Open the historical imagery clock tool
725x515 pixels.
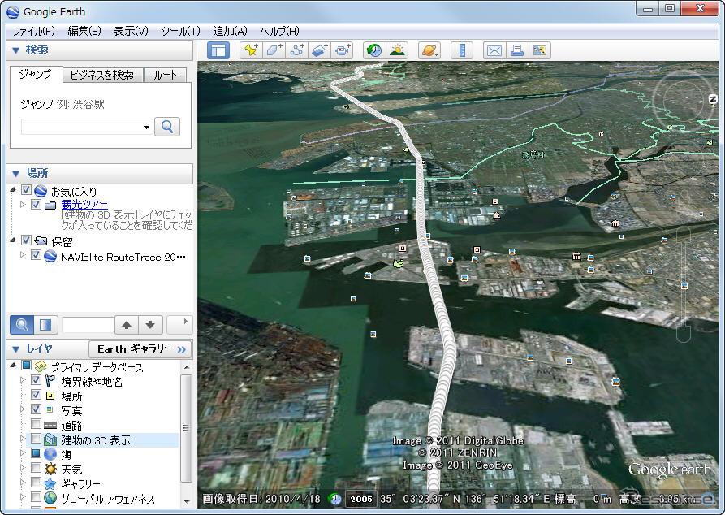[374, 50]
